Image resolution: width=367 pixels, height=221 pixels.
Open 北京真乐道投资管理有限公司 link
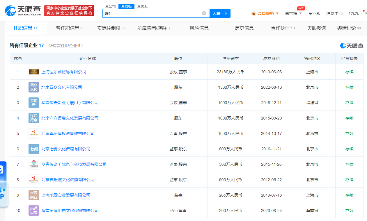pos(68,133)
